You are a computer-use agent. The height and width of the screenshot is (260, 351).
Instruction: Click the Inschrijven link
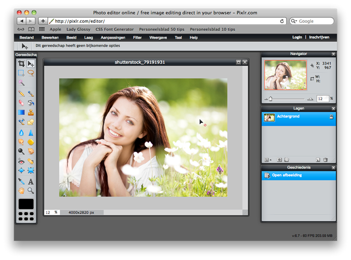(319, 37)
